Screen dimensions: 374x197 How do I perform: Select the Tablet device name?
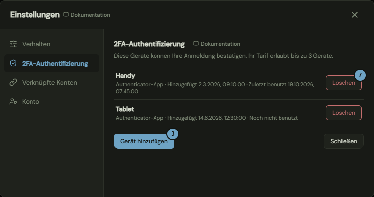point(125,109)
